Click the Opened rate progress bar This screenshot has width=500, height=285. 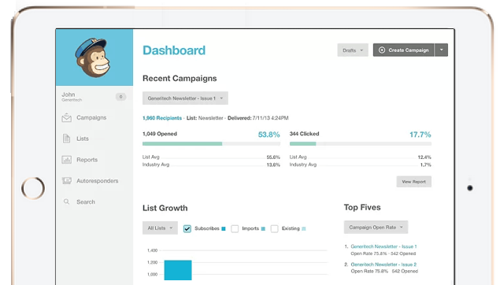pos(211,144)
